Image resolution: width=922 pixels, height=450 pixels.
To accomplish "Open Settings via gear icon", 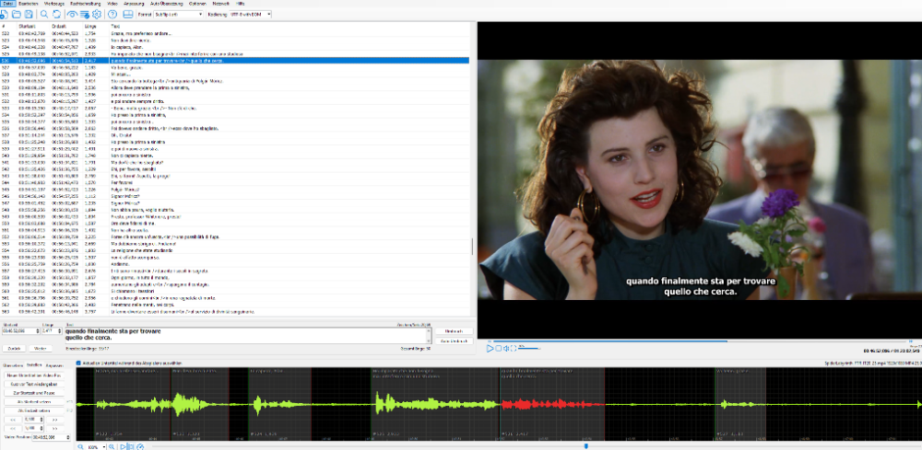I will point(97,14).
